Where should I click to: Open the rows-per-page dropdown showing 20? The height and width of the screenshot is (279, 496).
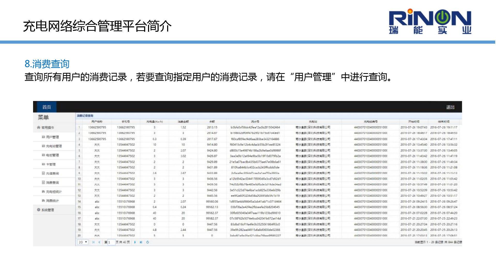point(83,242)
